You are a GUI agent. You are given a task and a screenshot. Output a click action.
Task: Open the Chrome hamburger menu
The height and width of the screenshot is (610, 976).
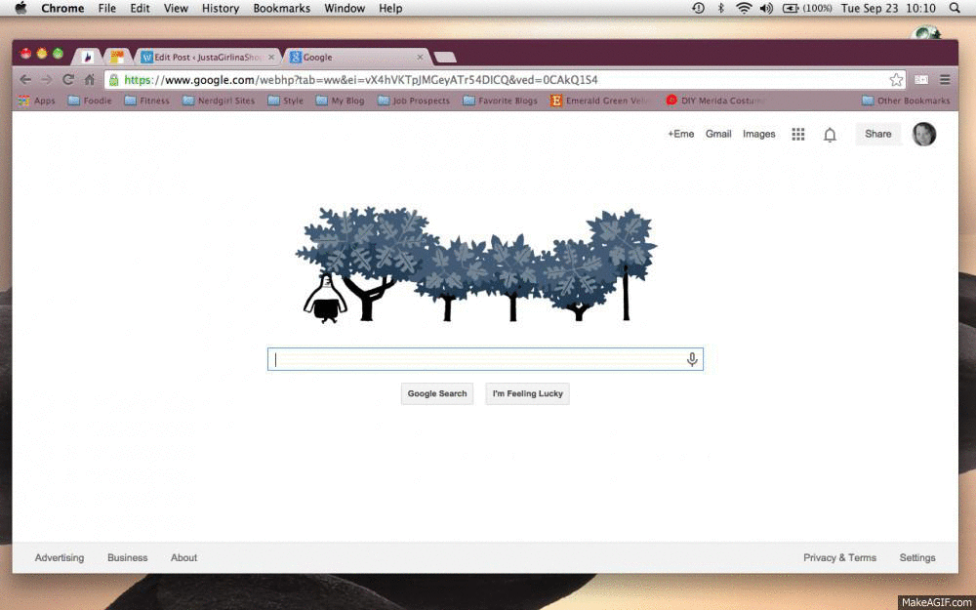pos(944,80)
